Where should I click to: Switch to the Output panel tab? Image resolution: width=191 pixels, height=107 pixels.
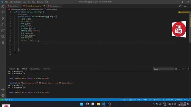(x=24, y=69)
